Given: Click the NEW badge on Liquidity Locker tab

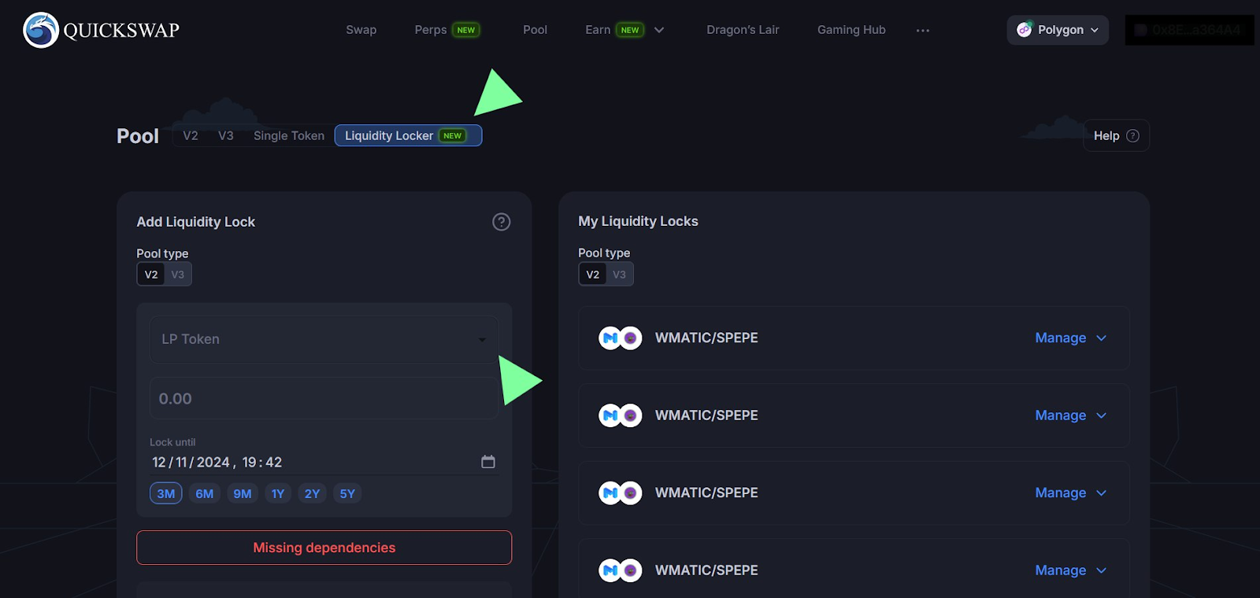Looking at the screenshot, I should coord(453,135).
